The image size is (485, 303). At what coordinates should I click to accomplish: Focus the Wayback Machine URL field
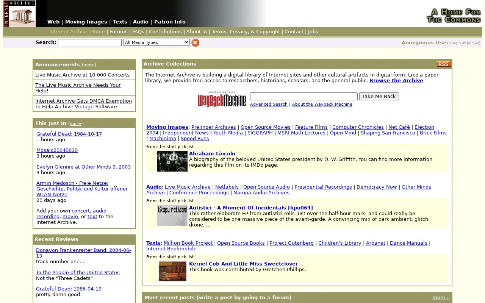click(x=304, y=97)
